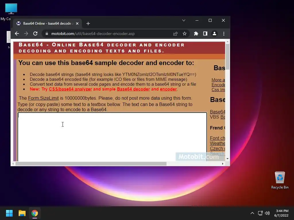Click the scroll up arrow of vertical scrollbar
Screen dimensions: 294x220
tap(227, 42)
